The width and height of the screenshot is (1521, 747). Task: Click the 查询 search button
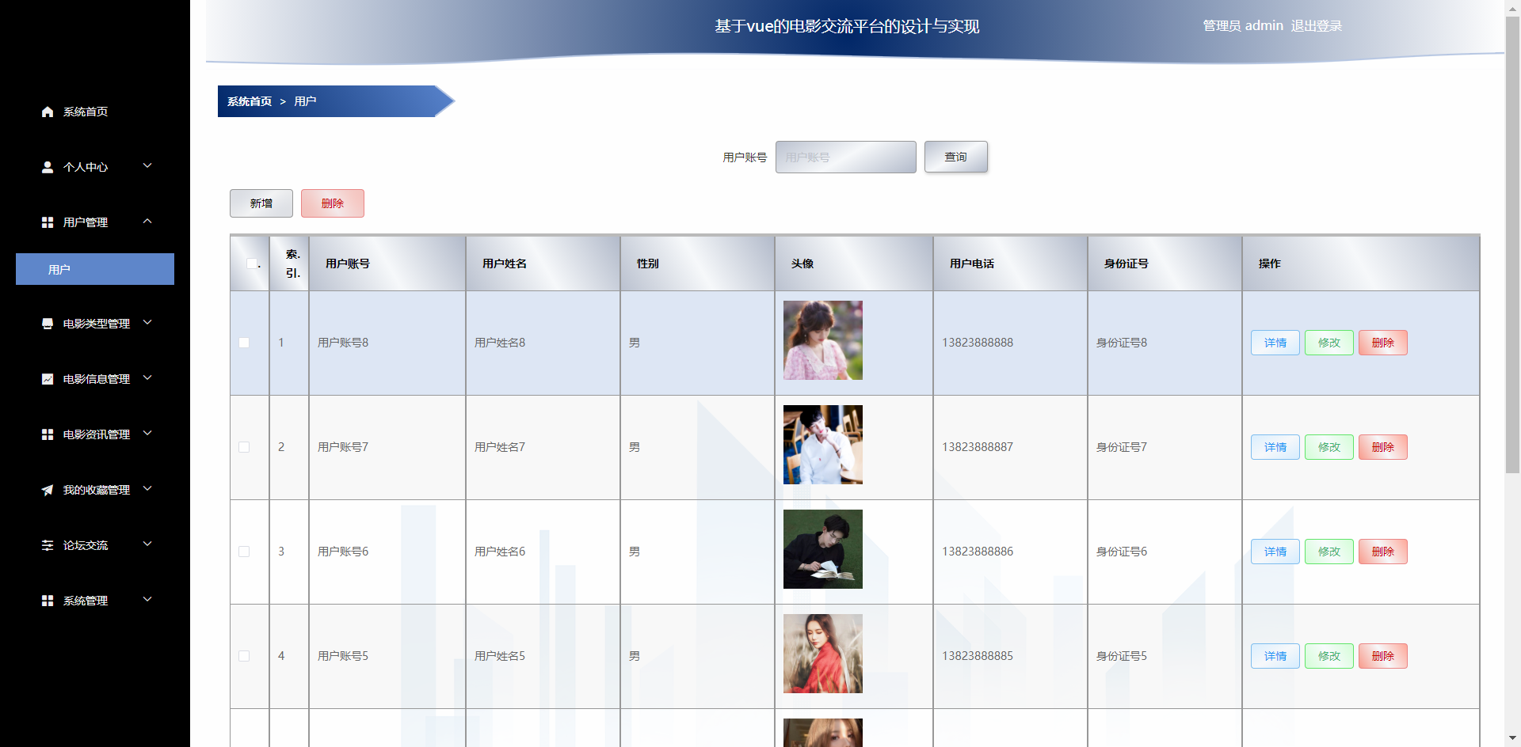(x=956, y=157)
